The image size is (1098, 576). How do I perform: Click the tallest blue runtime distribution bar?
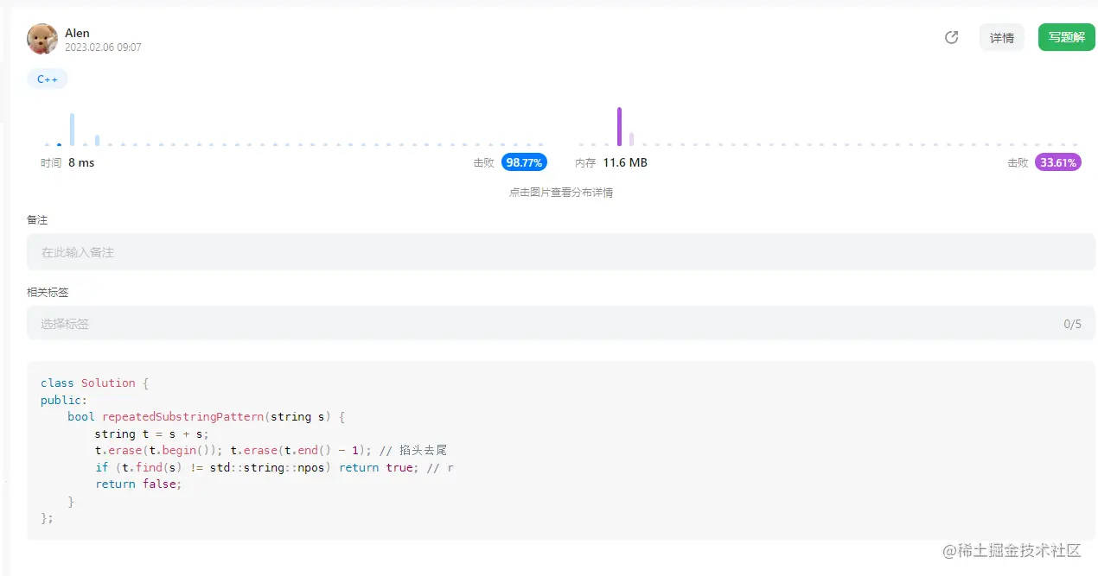[x=72, y=129]
